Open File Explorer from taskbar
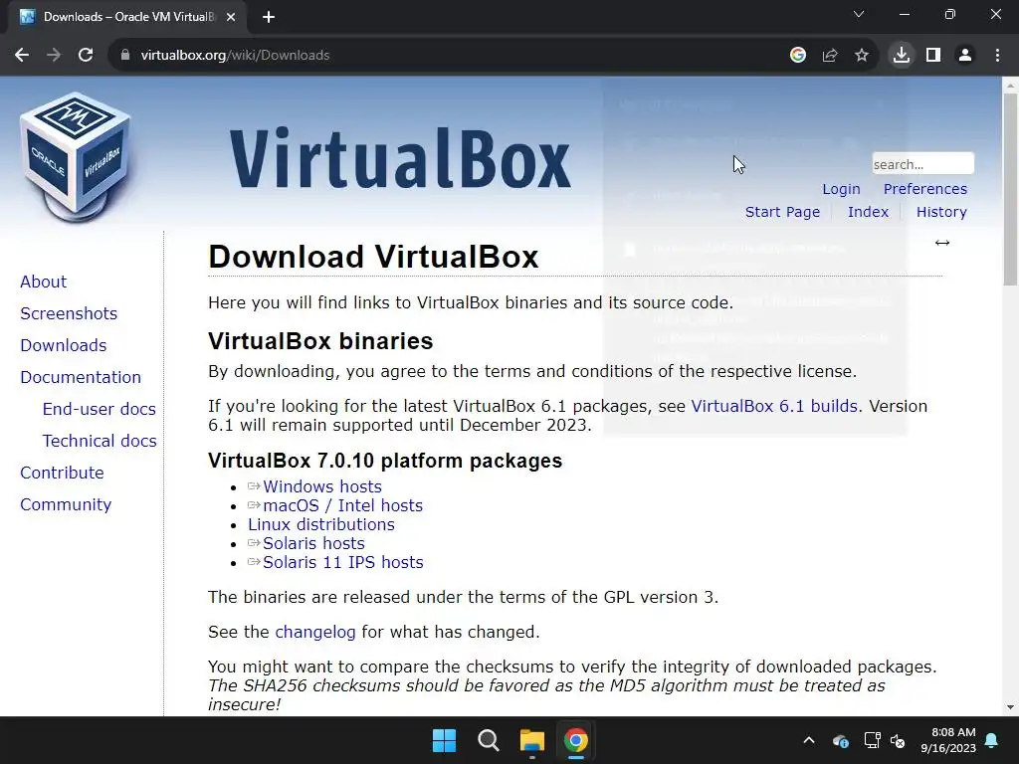This screenshot has width=1019, height=764. 531,740
